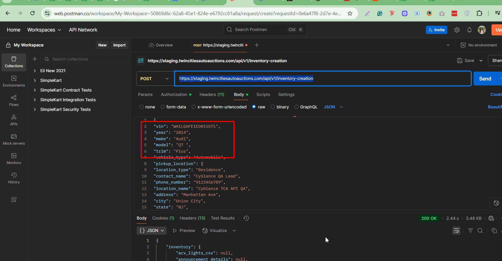Click the request URL input field
Viewport: 502px width, 261px height.
(323, 79)
